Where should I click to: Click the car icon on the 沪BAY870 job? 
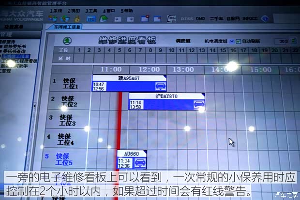point(198,105)
